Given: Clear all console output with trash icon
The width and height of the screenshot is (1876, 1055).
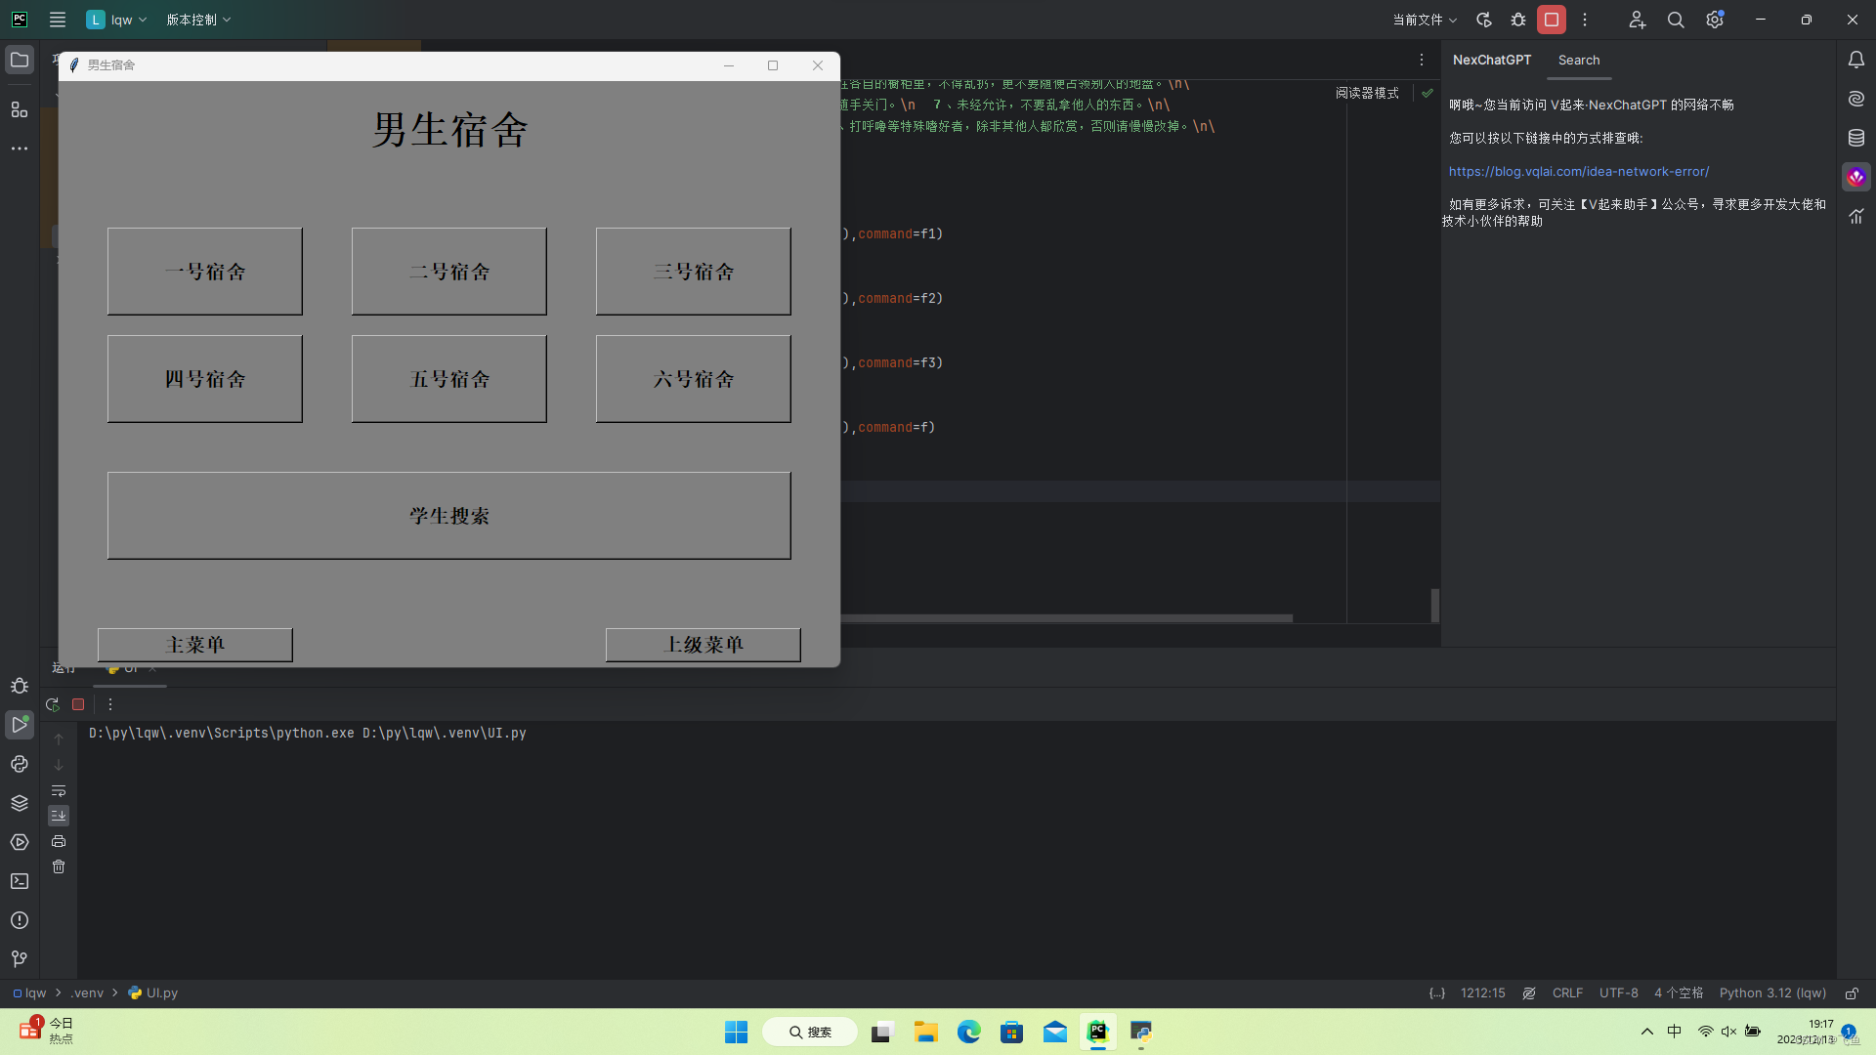Looking at the screenshot, I should pyautogui.click(x=59, y=866).
